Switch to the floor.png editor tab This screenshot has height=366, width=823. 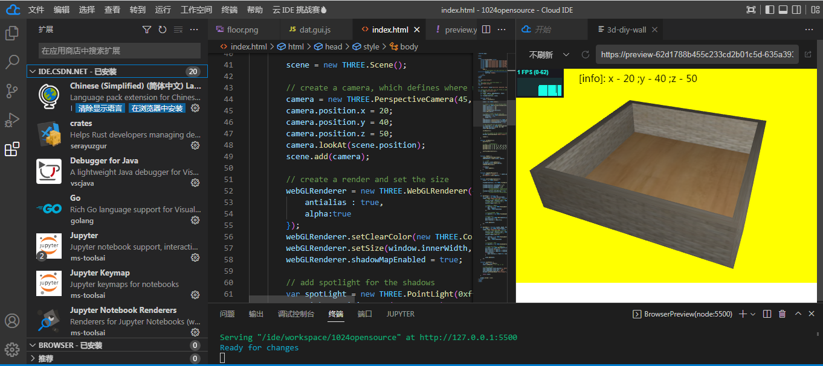[x=244, y=30]
